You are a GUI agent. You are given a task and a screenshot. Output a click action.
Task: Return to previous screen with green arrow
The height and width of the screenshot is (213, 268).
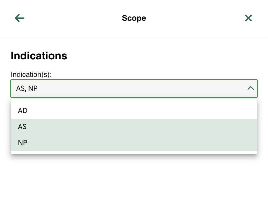(20, 18)
